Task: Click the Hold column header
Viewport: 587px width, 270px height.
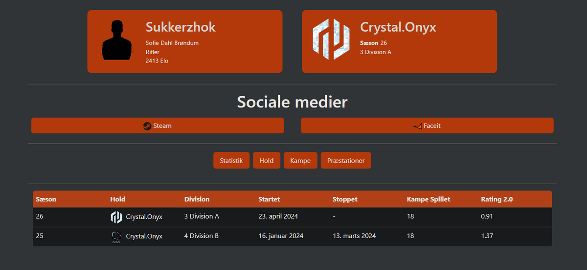Action: 118,199
